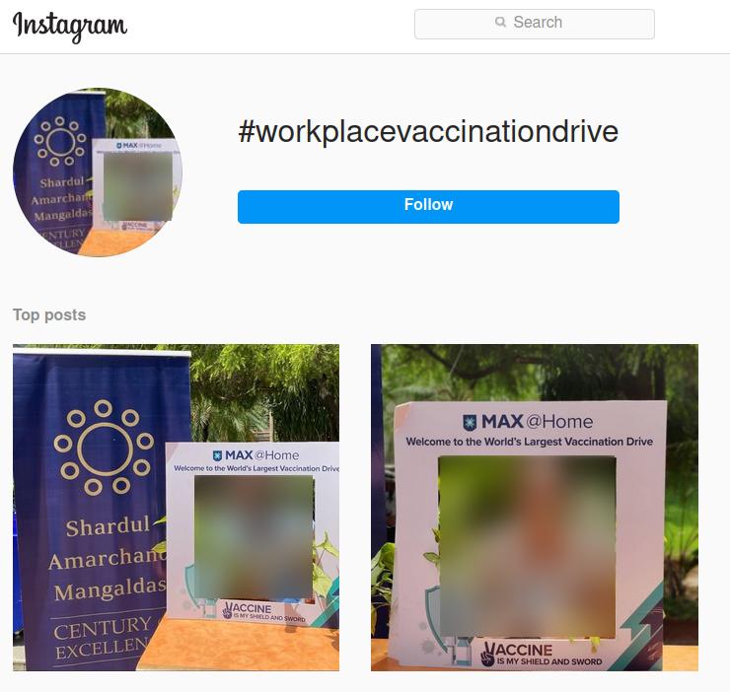Click the MAX@Home shield logo in second post

(470, 422)
